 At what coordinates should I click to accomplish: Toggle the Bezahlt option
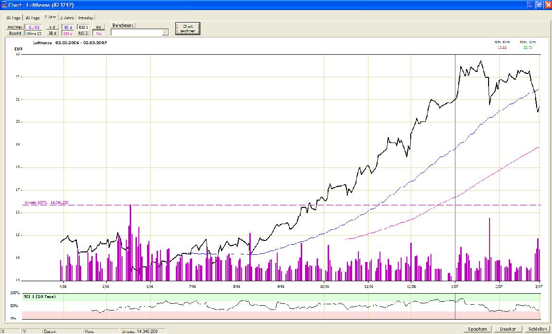(15, 33)
